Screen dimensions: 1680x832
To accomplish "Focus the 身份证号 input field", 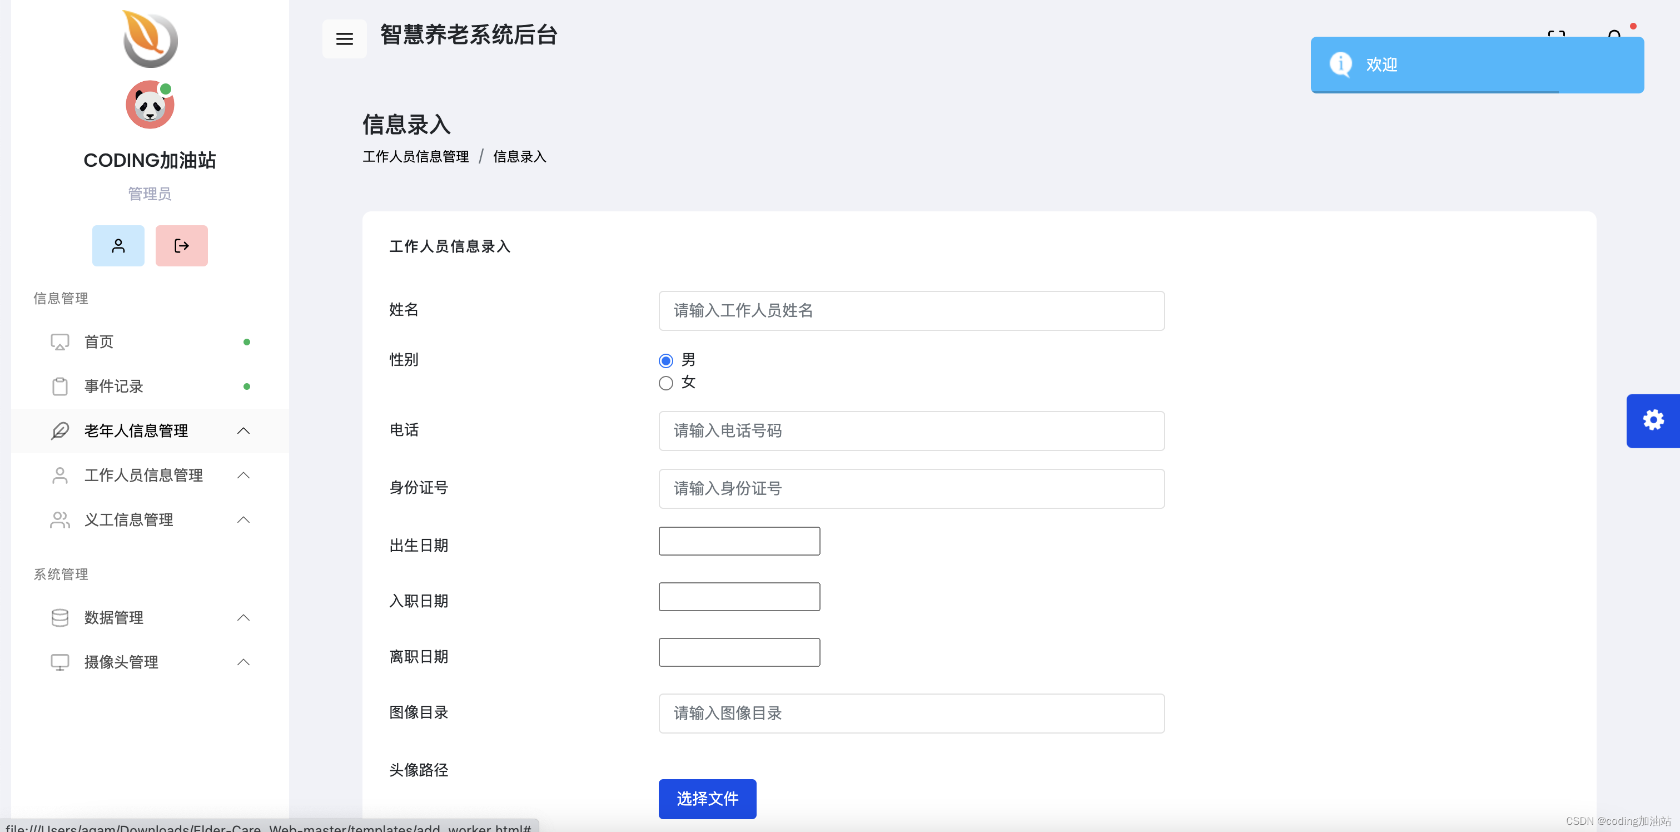I will pyautogui.click(x=911, y=489).
